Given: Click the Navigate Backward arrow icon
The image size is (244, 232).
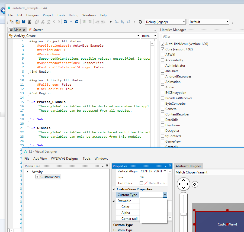Looking at the screenshot, I should [65, 22].
